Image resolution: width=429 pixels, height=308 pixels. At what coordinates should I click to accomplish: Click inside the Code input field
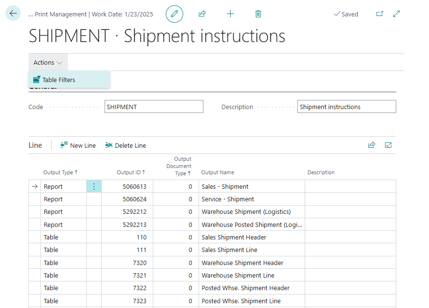tap(154, 106)
